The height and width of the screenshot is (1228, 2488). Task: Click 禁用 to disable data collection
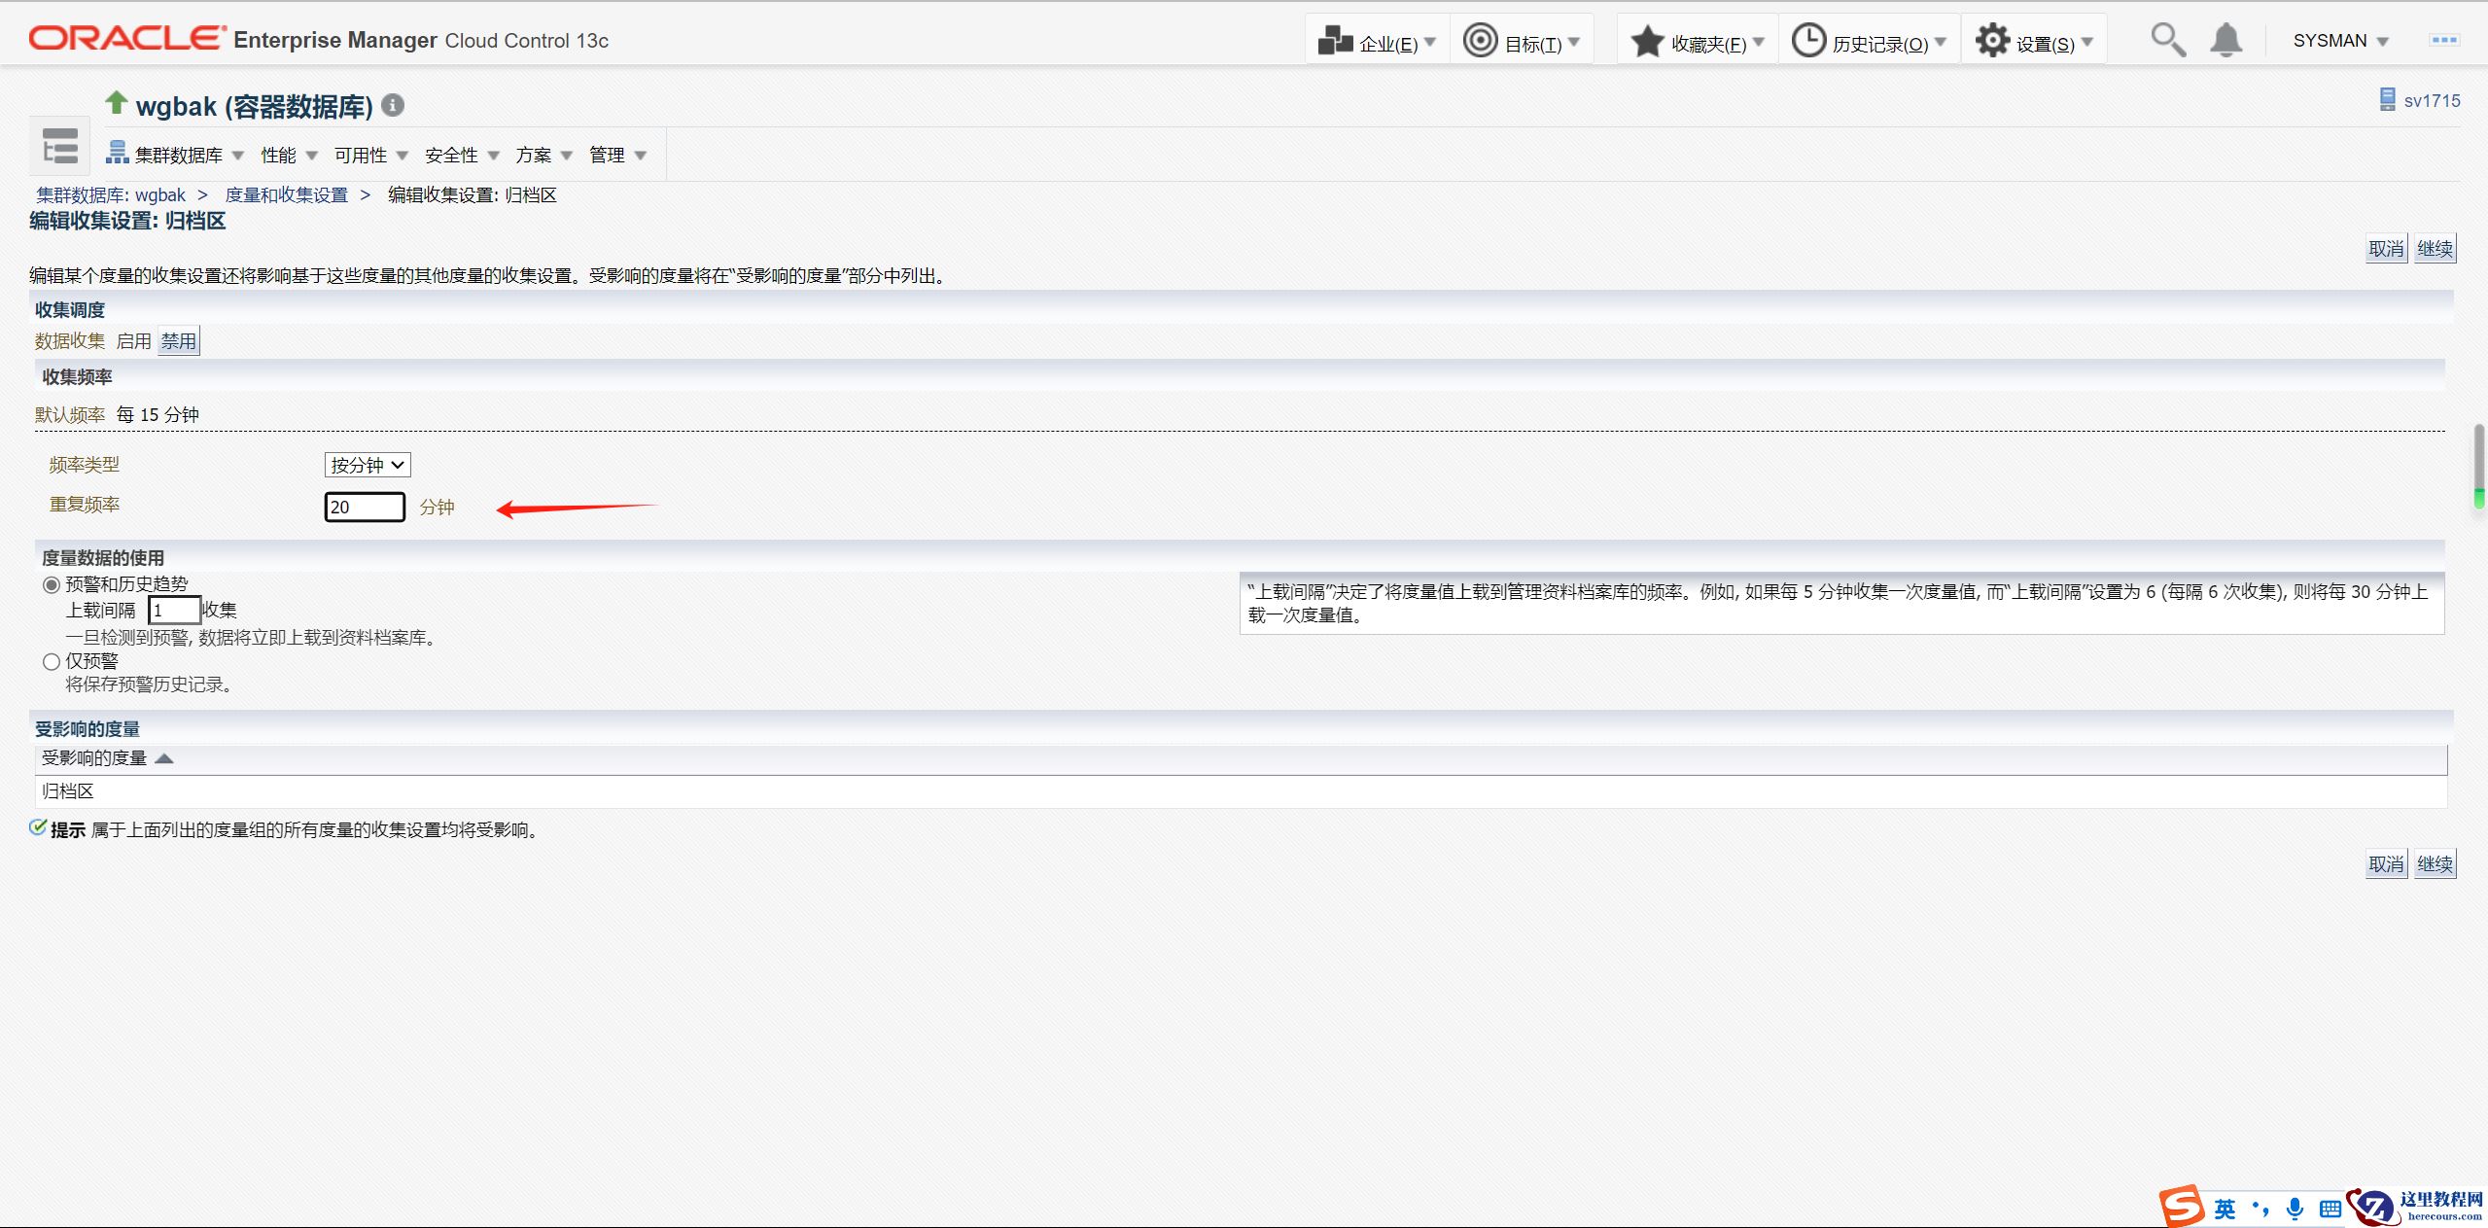(x=179, y=341)
